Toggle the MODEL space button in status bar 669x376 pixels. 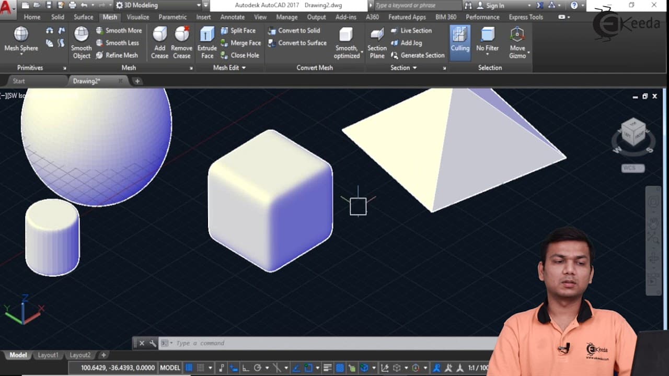pyautogui.click(x=170, y=368)
